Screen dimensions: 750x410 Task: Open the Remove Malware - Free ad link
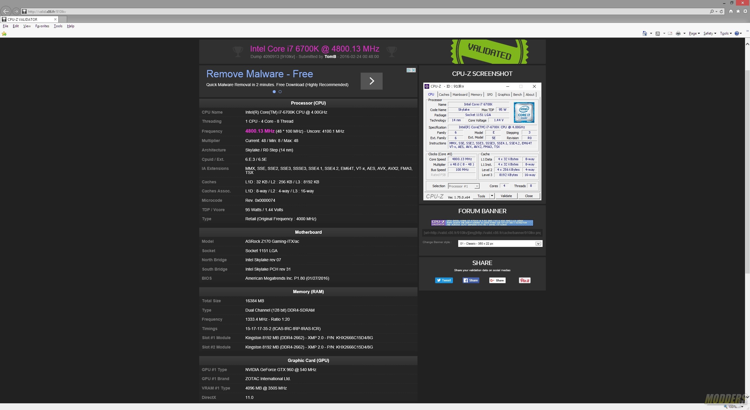click(260, 74)
